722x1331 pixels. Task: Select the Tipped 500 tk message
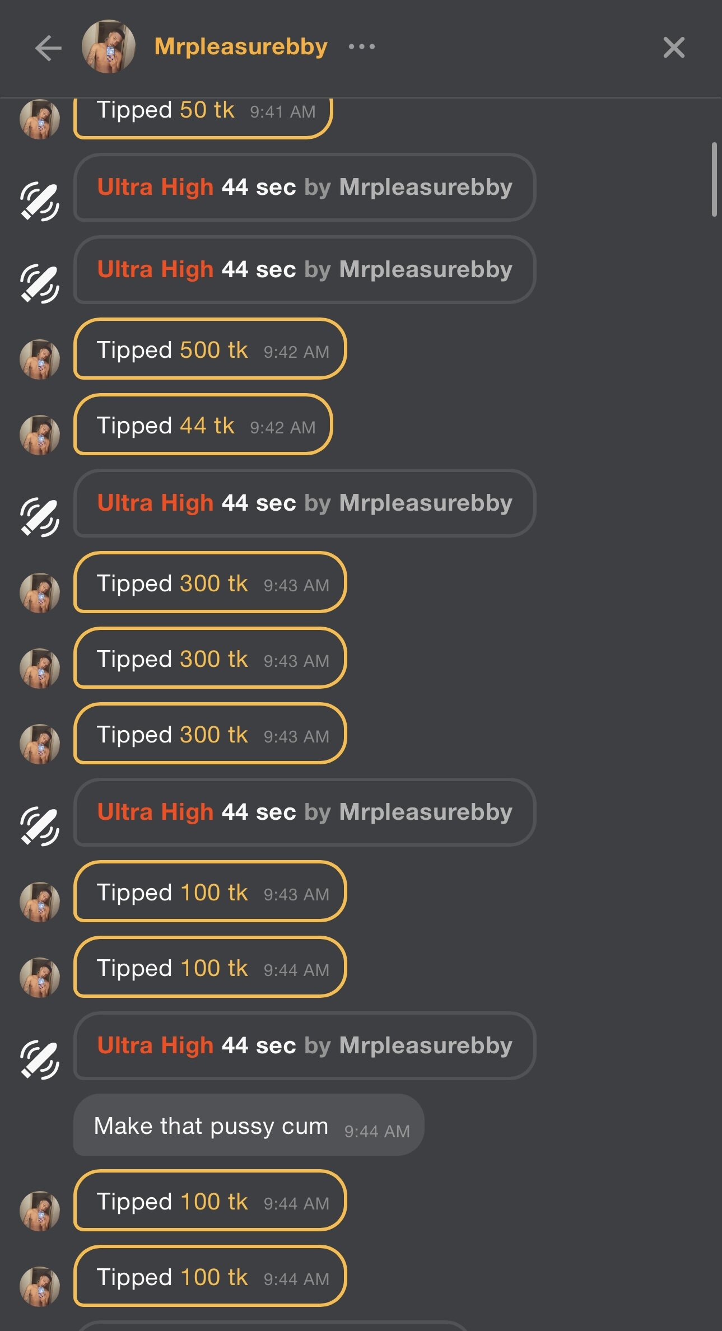(x=210, y=349)
